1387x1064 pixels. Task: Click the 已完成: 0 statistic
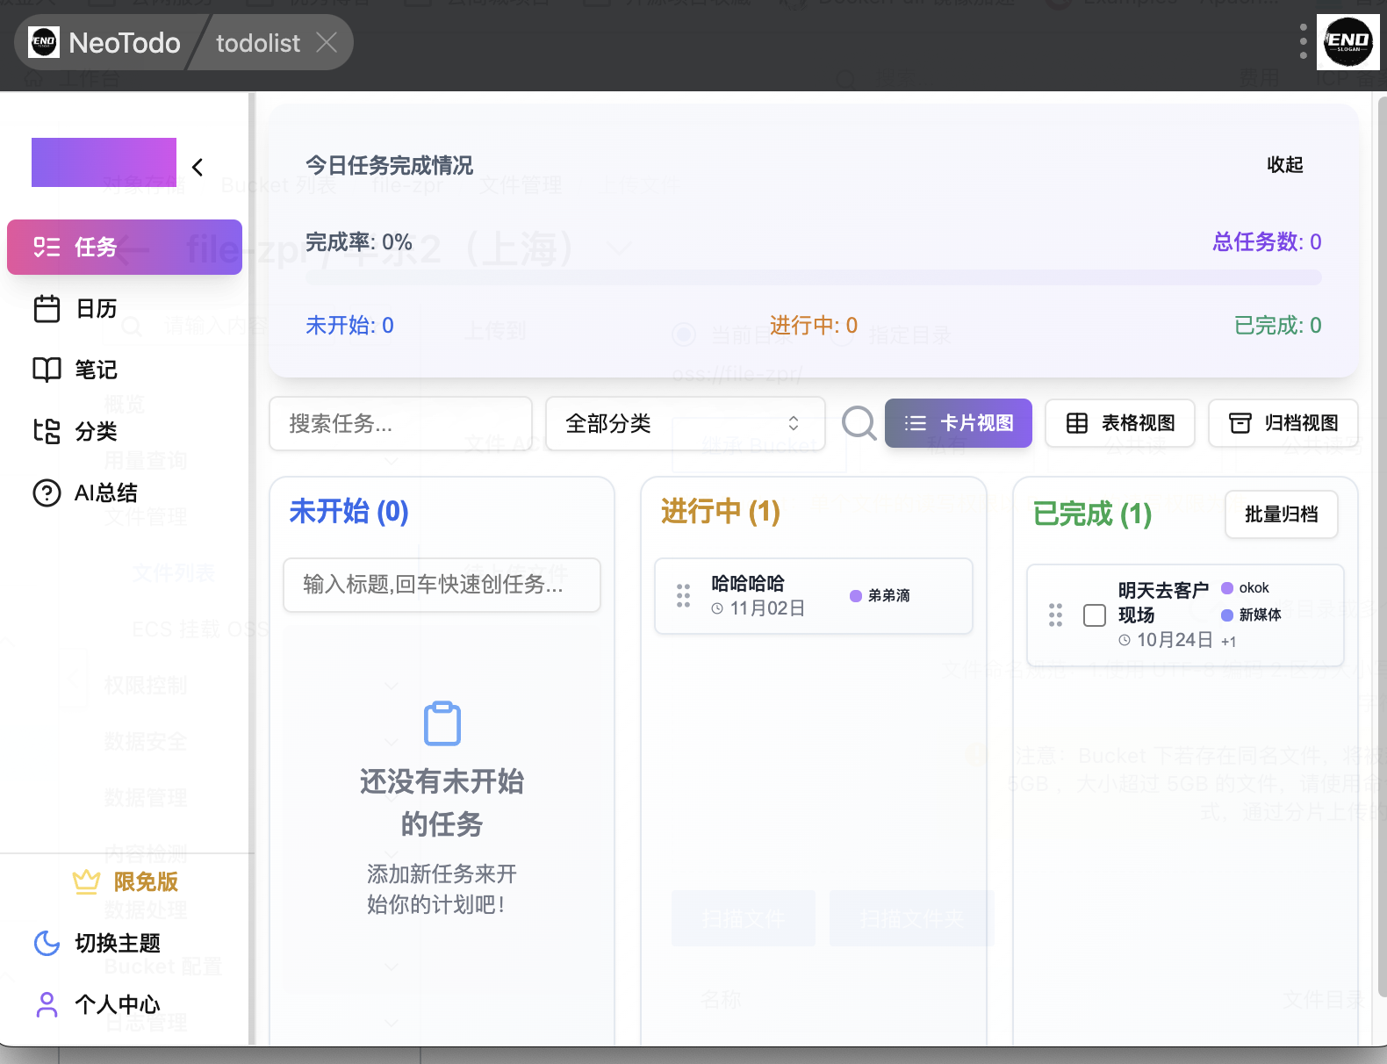pos(1278,326)
